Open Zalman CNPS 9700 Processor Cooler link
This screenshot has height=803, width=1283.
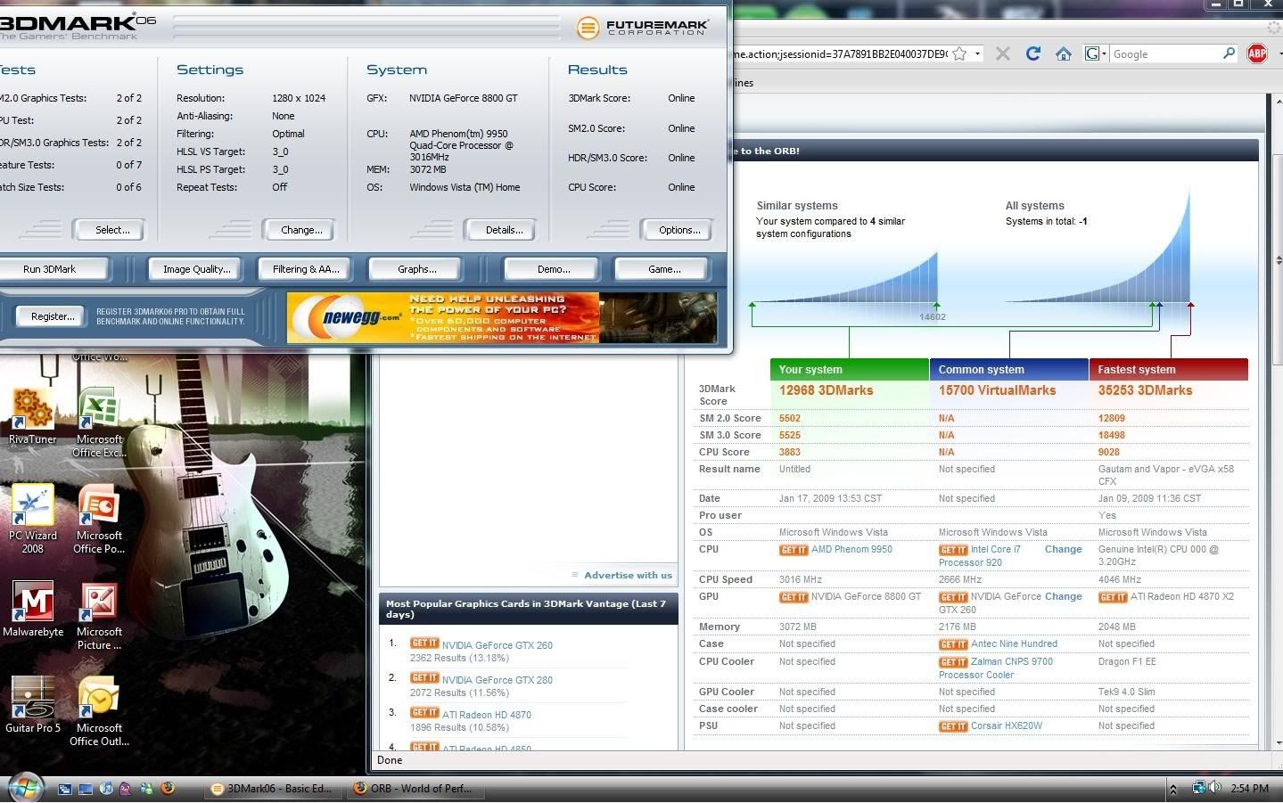click(996, 668)
